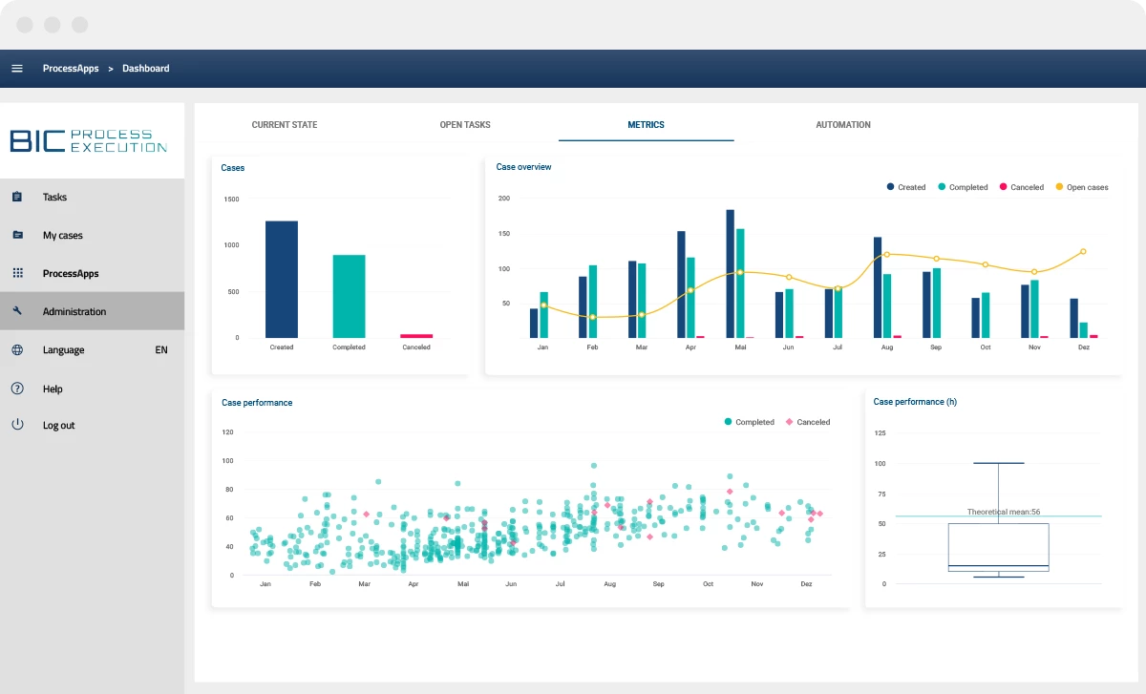Click the 200 axis value in Case overview
The width and height of the screenshot is (1146, 694).
504,199
